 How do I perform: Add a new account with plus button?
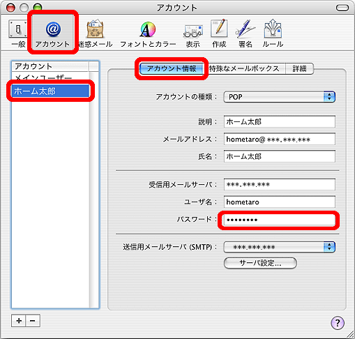click(x=19, y=321)
